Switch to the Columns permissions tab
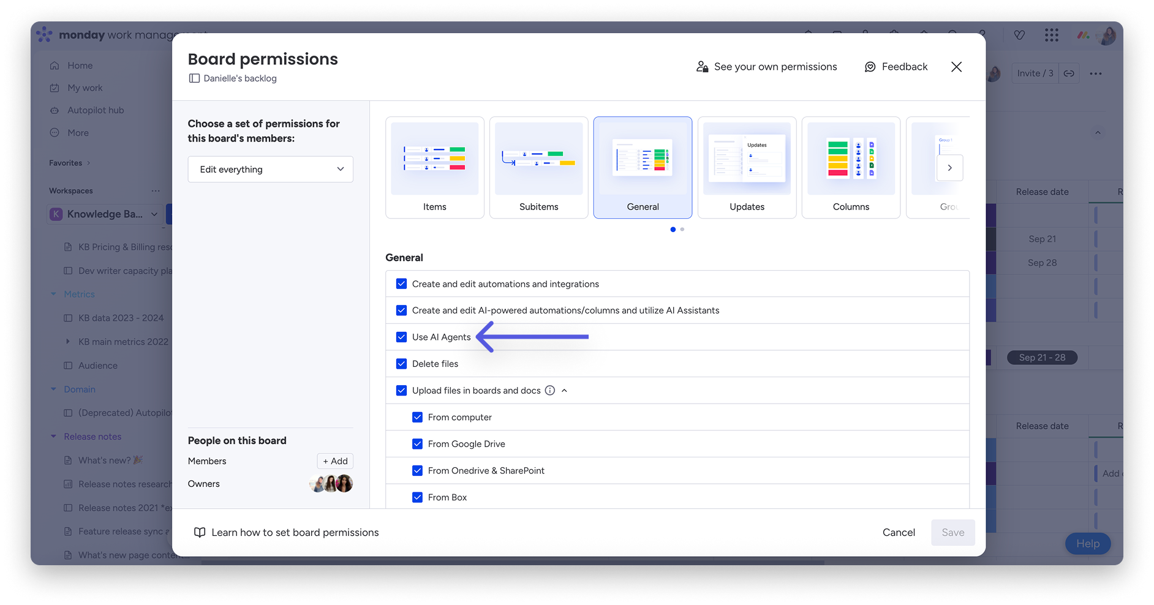Image resolution: width=1154 pixels, height=605 pixels. coord(851,168)
